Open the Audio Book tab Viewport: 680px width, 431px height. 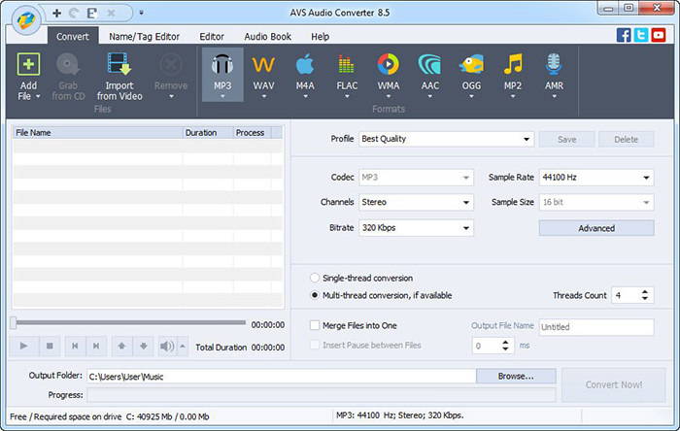[267, 37]
